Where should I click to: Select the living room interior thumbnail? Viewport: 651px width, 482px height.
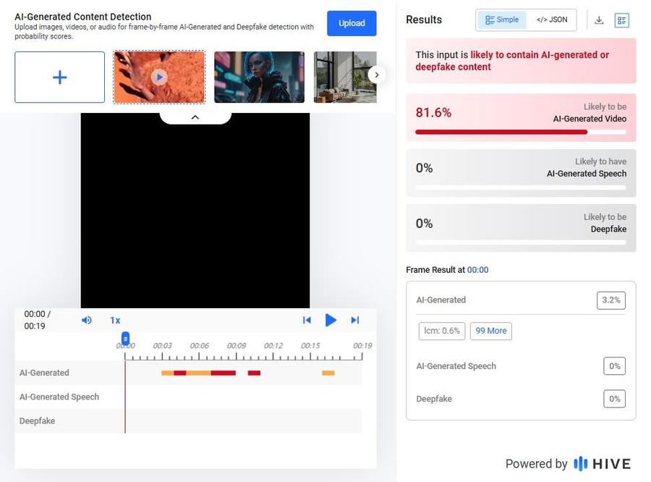[345, 77]
